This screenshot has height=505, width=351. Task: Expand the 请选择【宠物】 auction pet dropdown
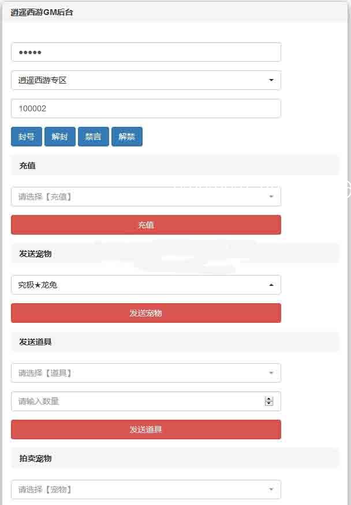[146, 489]
